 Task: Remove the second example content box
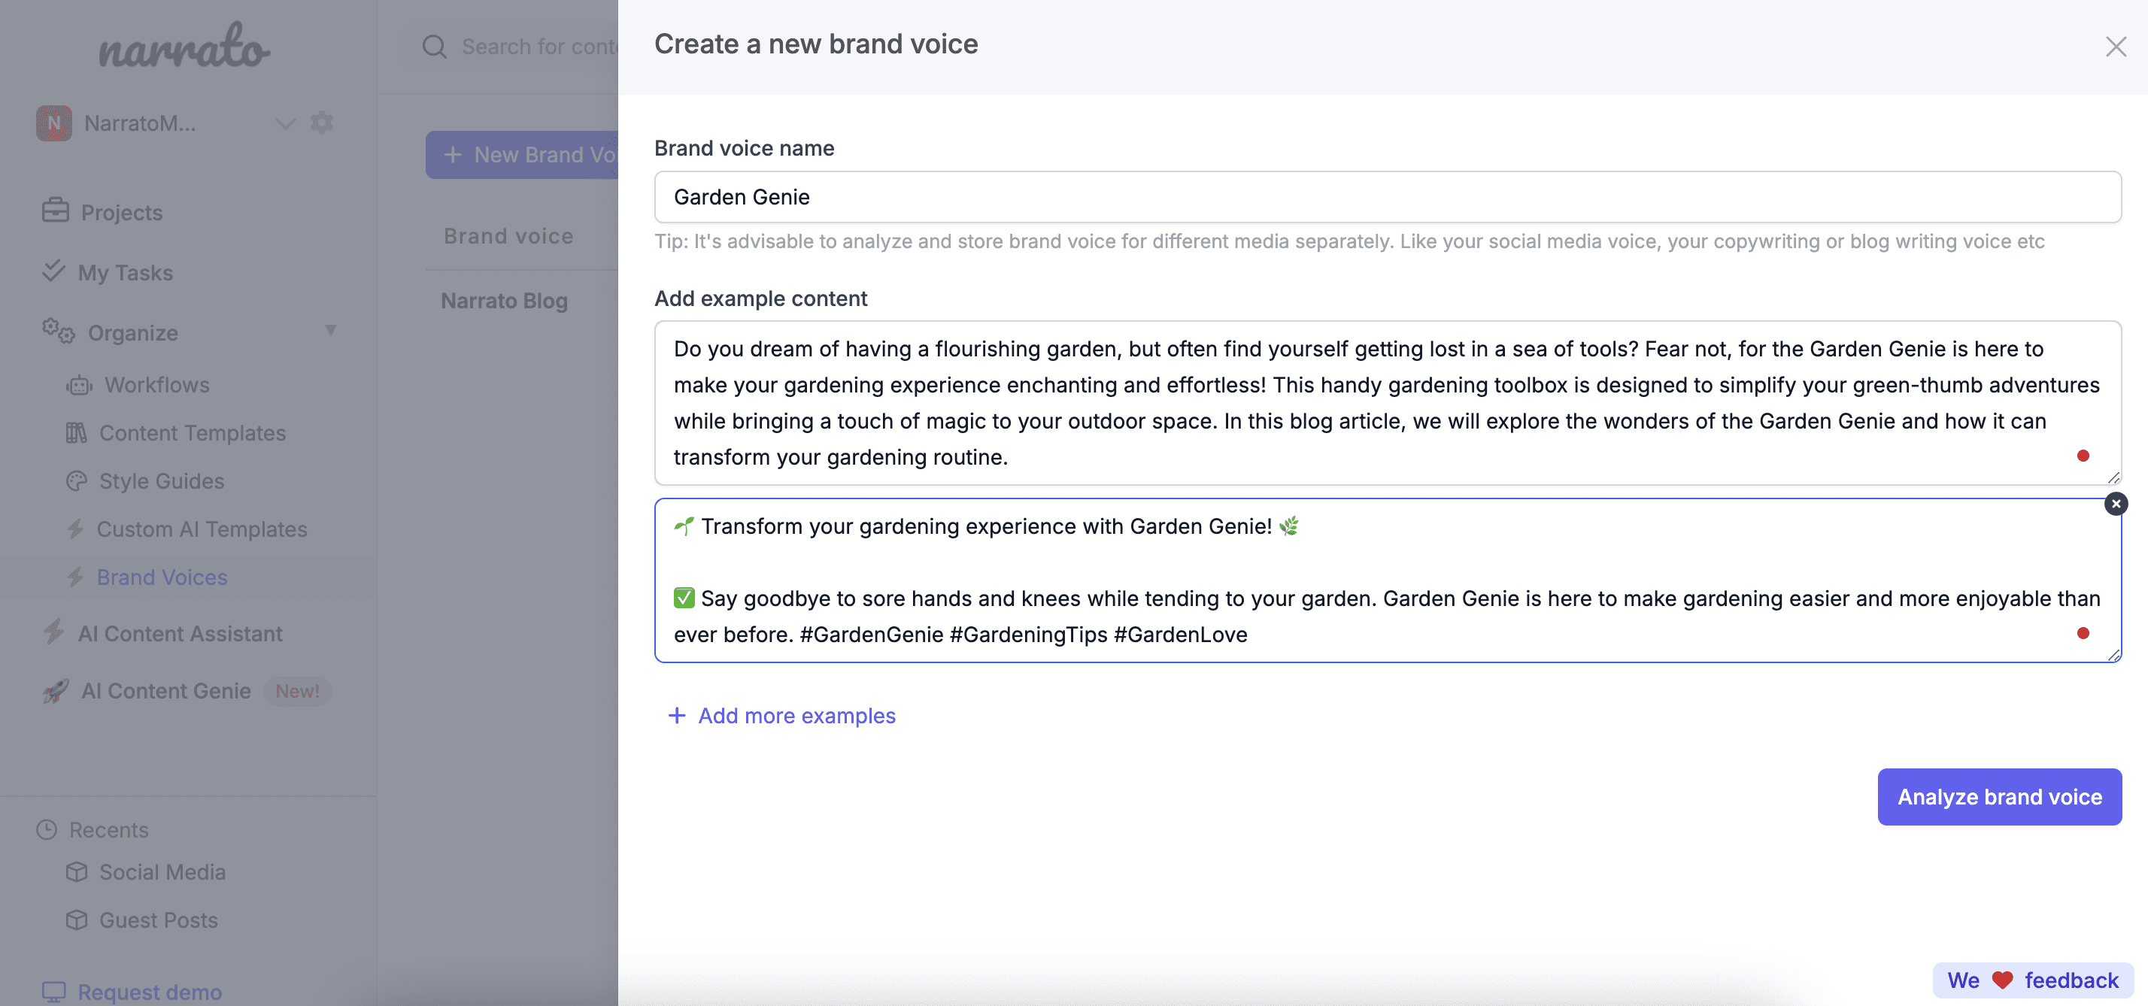pos(2116,504)
